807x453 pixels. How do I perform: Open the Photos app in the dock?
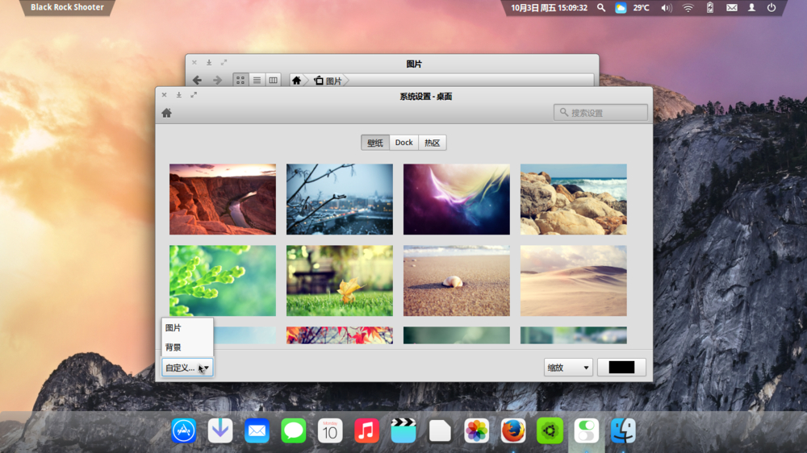pyautogui.click(x=476, y=430)
